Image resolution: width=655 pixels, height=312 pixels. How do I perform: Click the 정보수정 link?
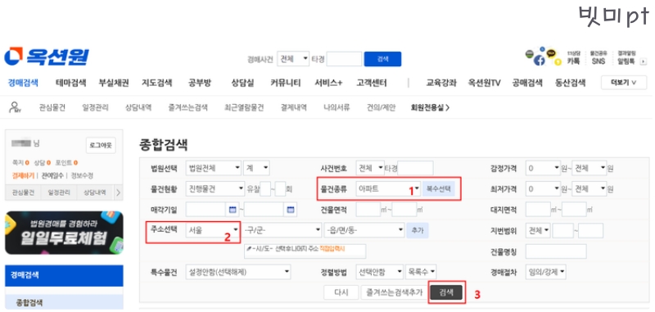(82, 175)
